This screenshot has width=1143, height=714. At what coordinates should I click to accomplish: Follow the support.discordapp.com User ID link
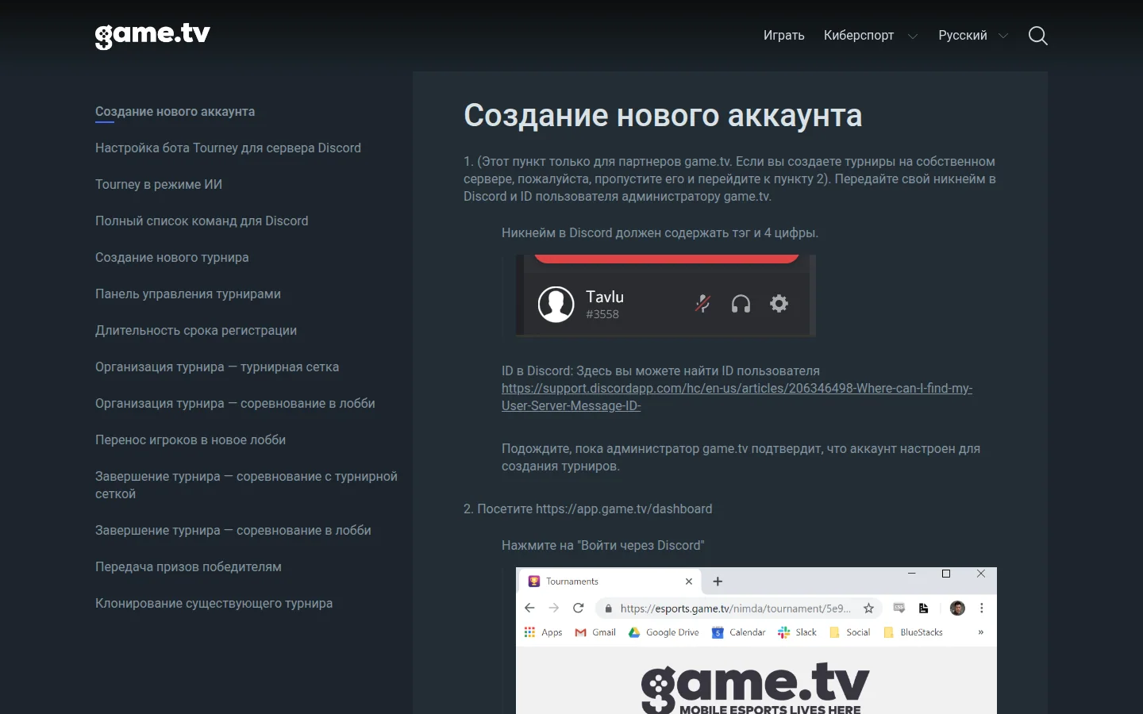[737, 397]
